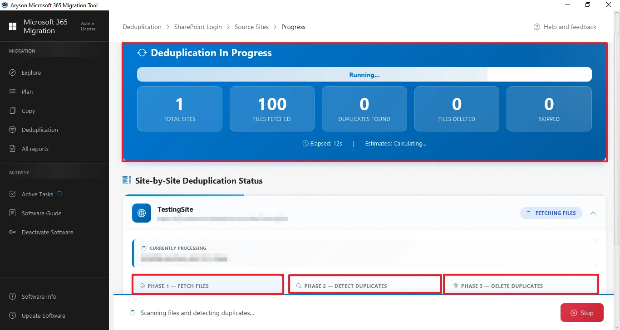620x330 pixels.
Task: Click the Fetching Files status badge
Action: coord(551,213)
